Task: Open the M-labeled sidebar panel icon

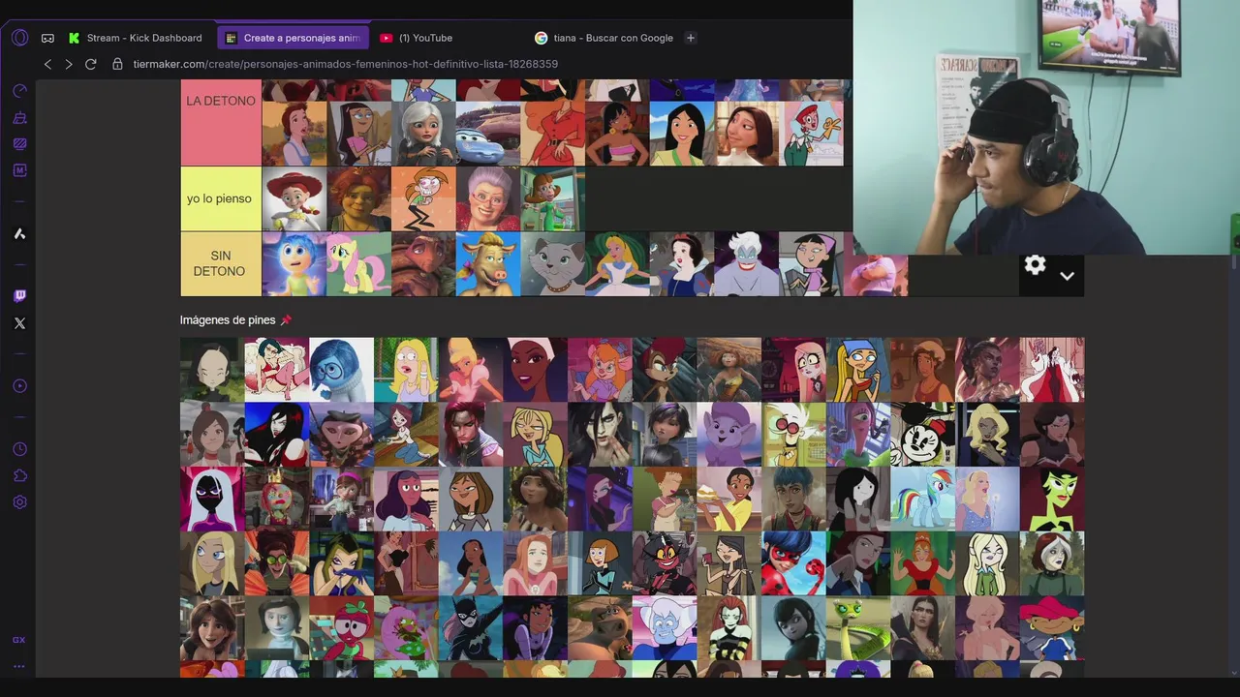Action: (x=19, y=170)
